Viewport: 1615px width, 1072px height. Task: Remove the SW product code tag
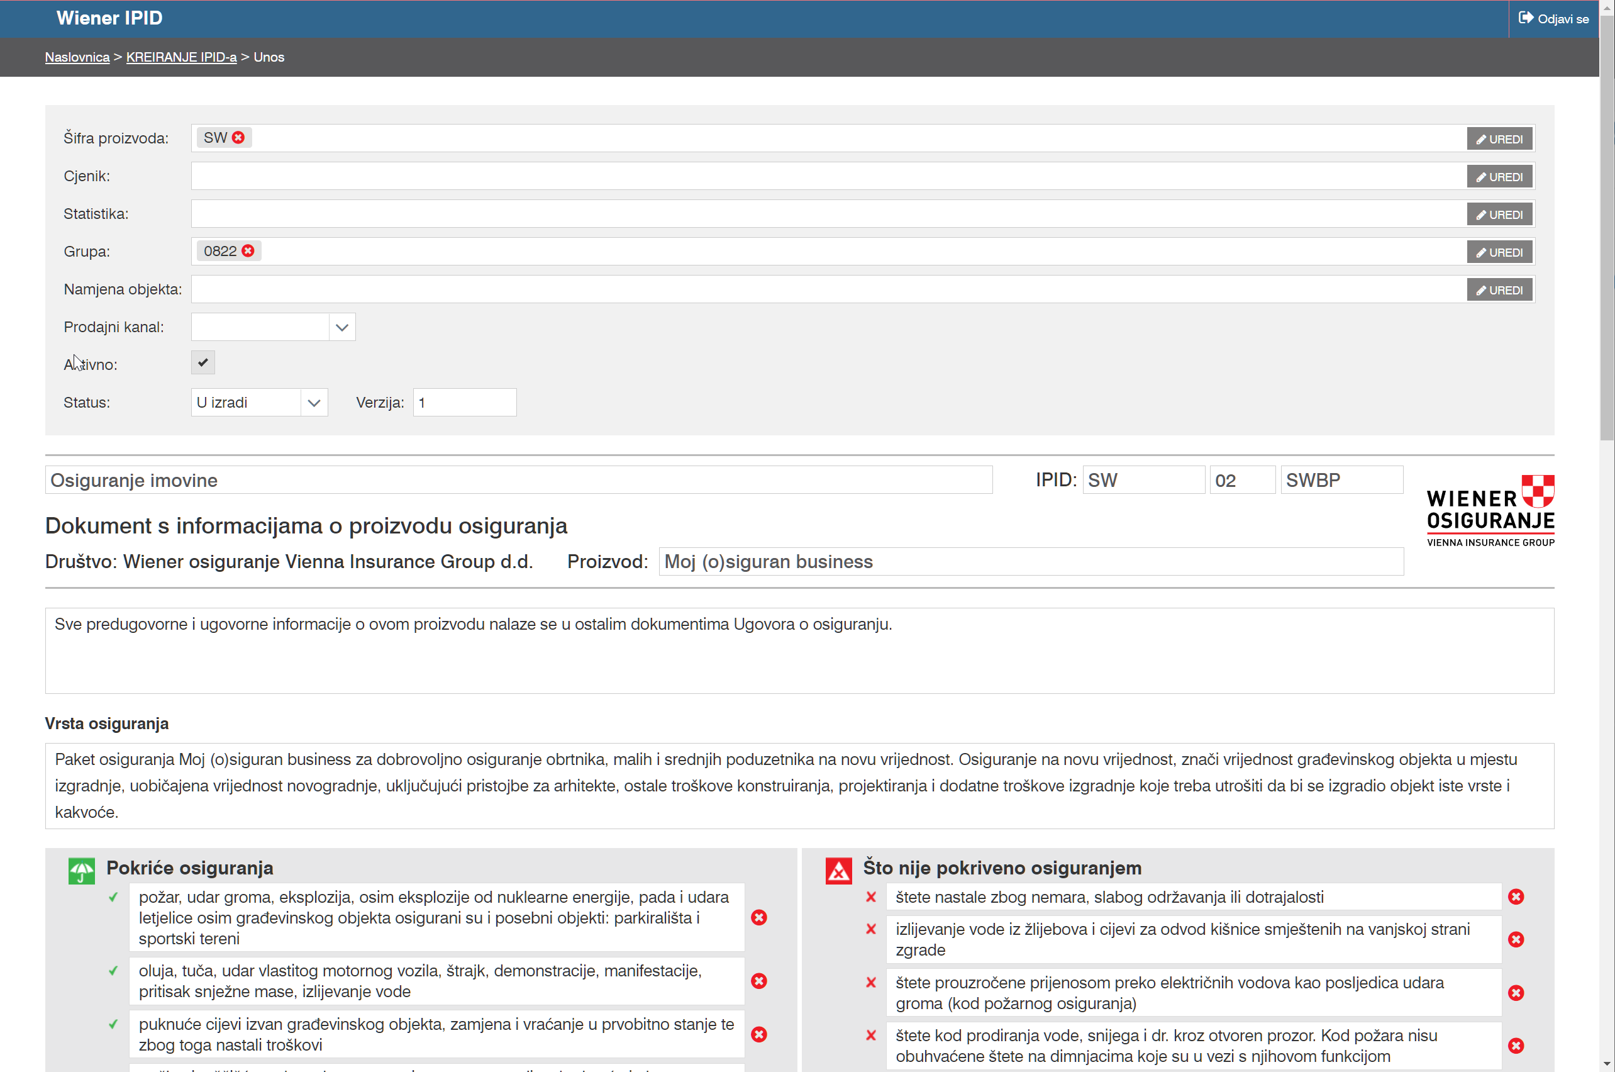point(238,138)
